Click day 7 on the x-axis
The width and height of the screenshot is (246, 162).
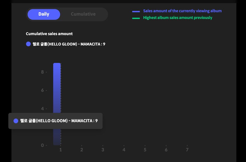coord(187,150)
